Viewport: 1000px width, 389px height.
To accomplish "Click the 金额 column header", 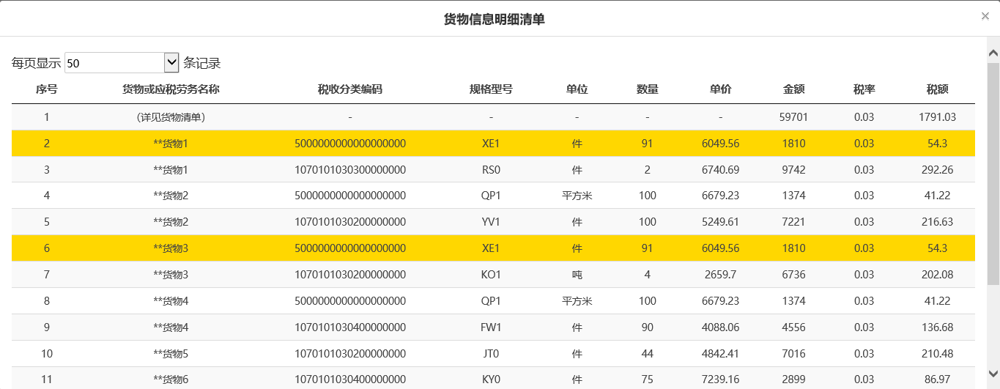I will pyautogui.click(x=794, y=89).
